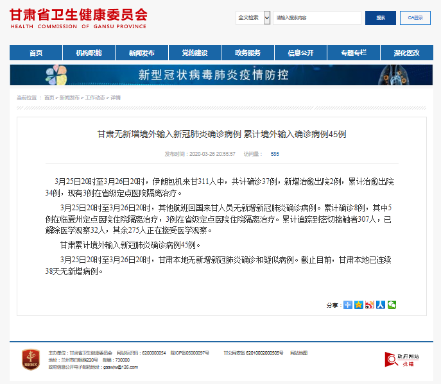The height and width of the screenshot is (384, 441).
Task: Share article via WeChat icon
Action: 392,305
